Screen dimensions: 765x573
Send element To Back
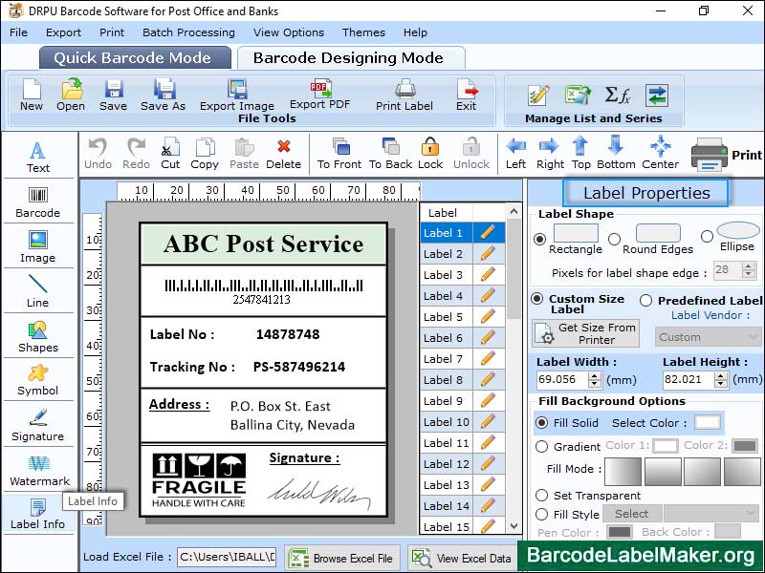point(391,154)
